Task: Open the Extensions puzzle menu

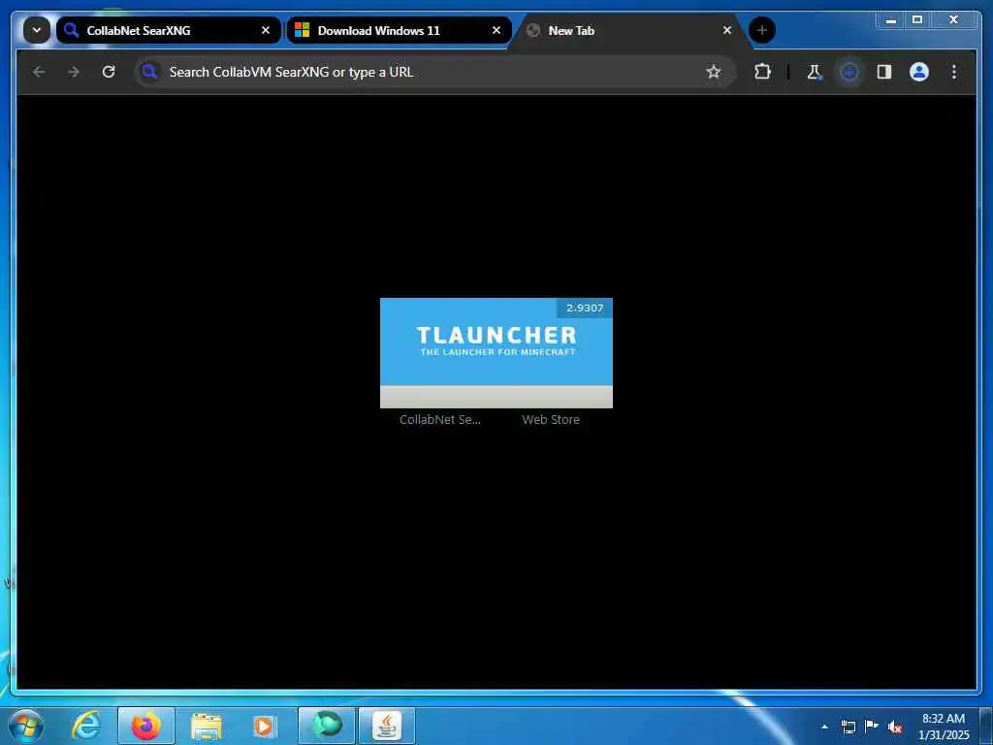Action: tap(762, 72)
